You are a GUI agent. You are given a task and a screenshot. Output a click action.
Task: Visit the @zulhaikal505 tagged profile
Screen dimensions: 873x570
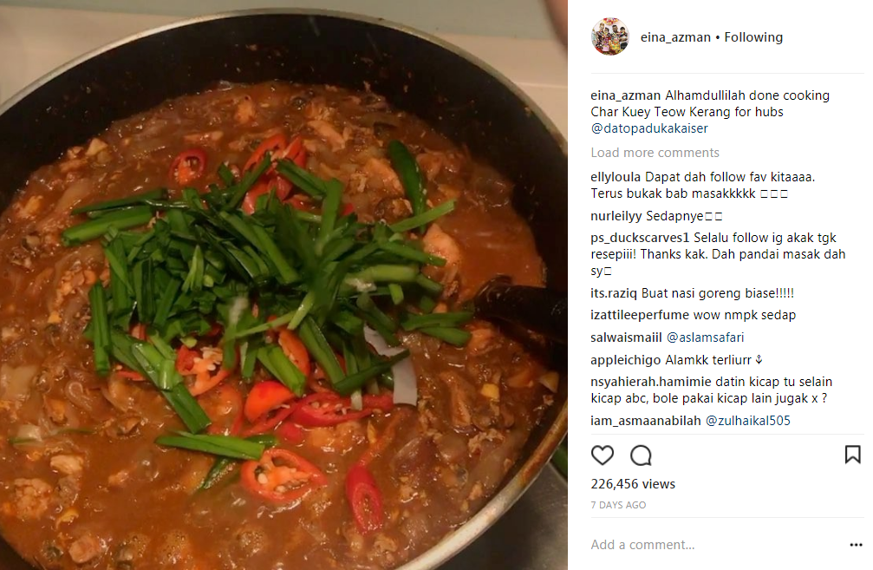pos(748,421)
